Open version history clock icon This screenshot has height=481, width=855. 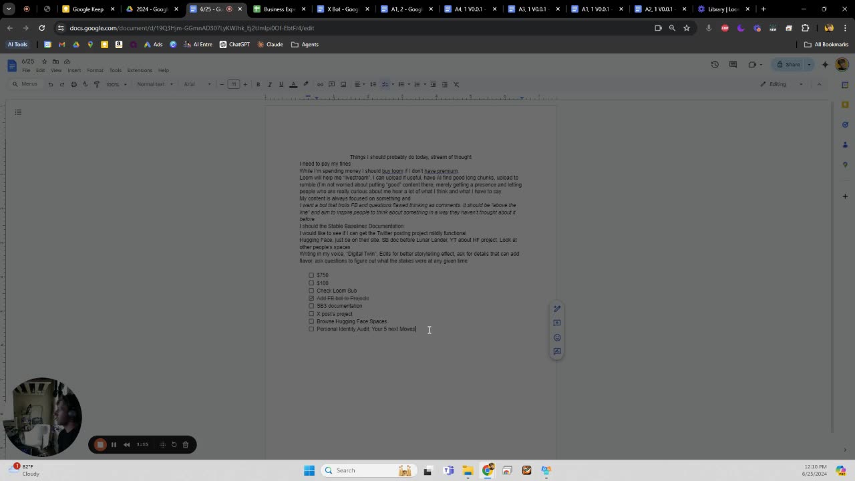coord(715,65)
